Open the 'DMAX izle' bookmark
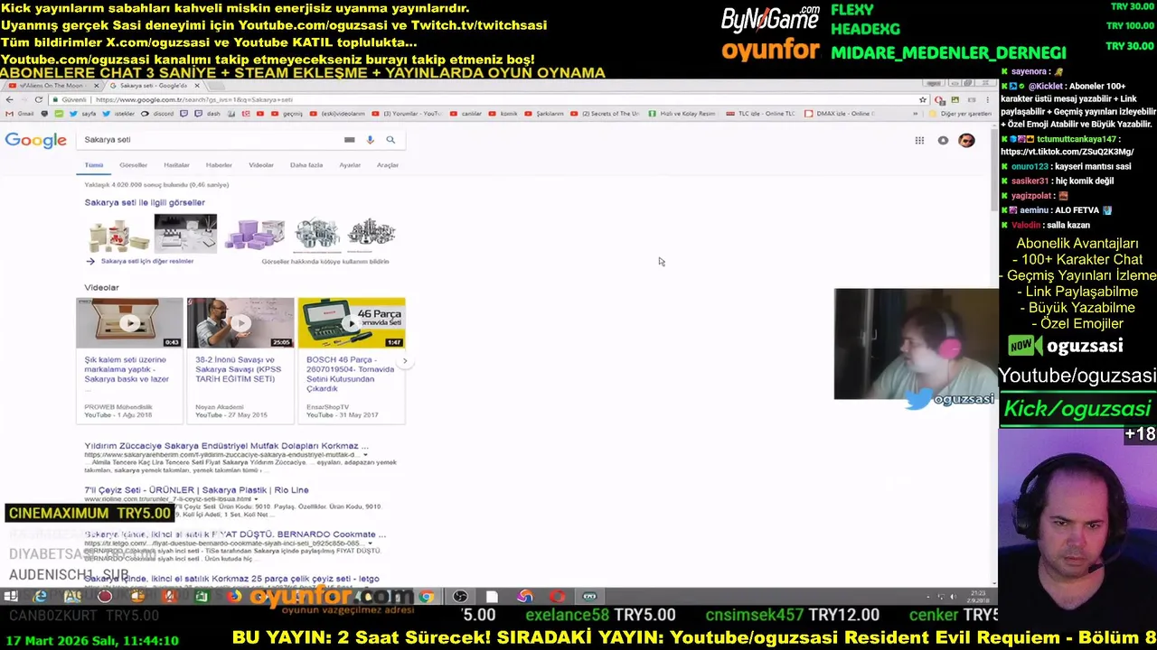The height and width of the screenshot is (650, 1157). pyautogui.click(x=839, y=114)
